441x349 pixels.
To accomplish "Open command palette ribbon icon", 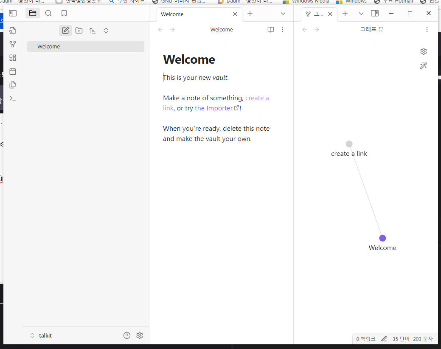I will 13,99.
